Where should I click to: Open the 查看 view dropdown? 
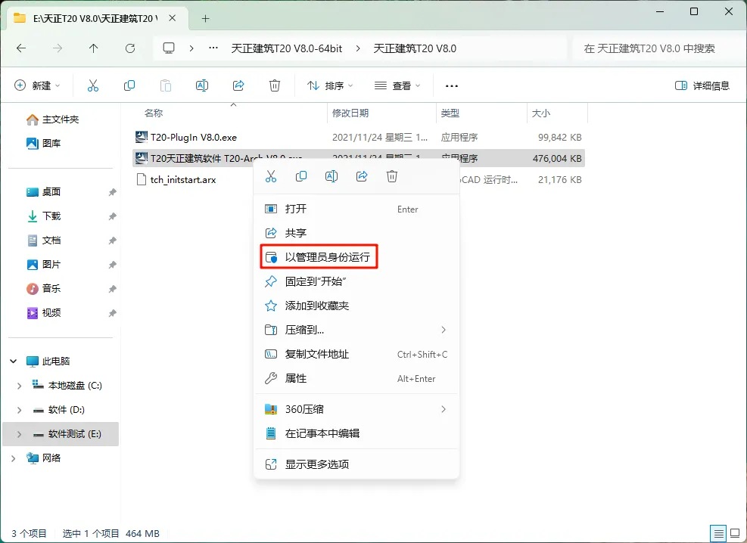coord(398,85)
